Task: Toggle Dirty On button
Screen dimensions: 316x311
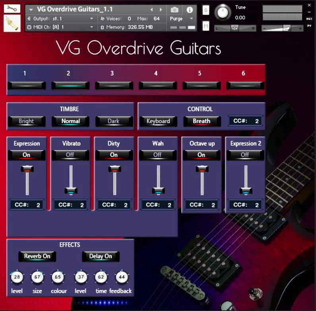Action: [x=114, y=155]
